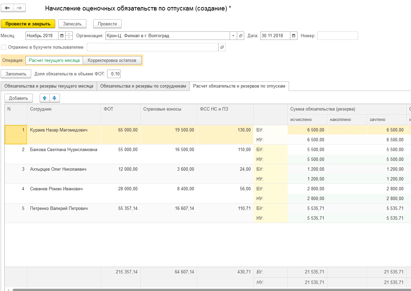Switch to 'Обязательства и резервы по сотрудникам' tab
The height and width of the screenshot is (291, 411).
[143, 86]
